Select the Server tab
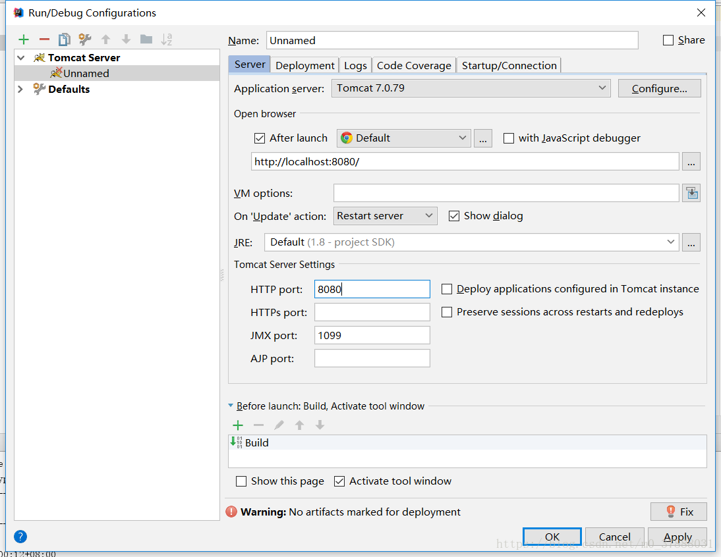Screen dimensions: 721x557 pyautogui.click(x=250, y=65)
